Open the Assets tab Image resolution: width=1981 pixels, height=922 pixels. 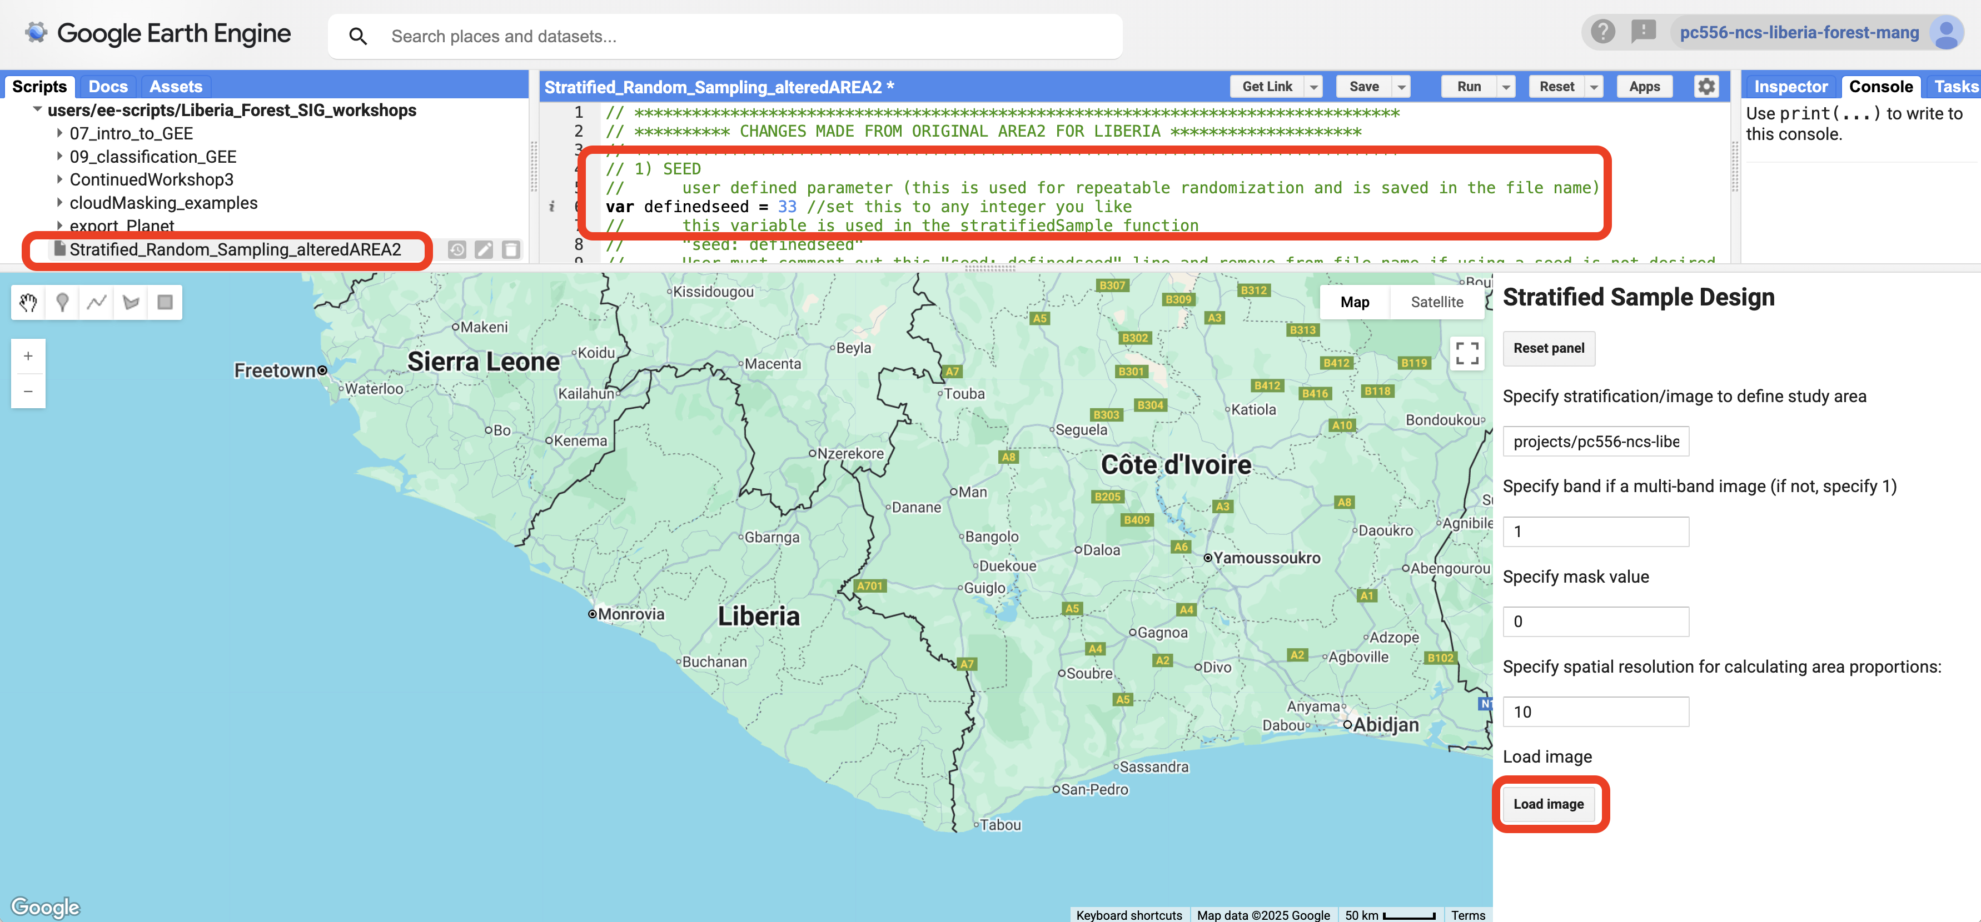tap(175, 87)
